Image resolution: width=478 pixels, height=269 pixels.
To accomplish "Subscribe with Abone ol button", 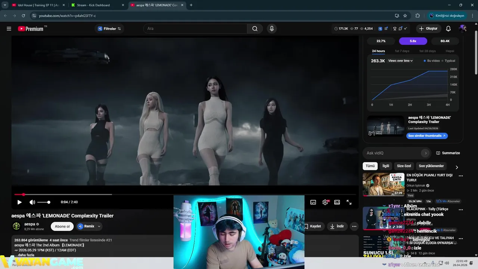I will coord(62,226).
